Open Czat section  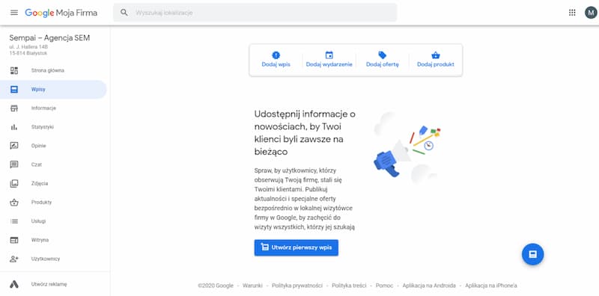click(x=37, y=164)
